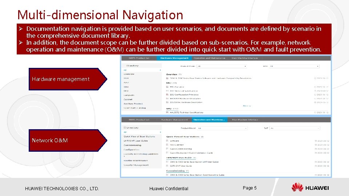The width and height of the screenshot is (349, 196).
Task: Select Routine Maintenance directory item
Action: [136, 160]
